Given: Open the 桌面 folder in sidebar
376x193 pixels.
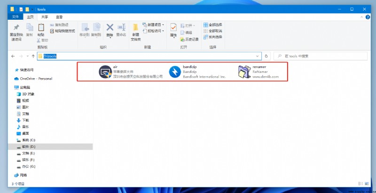Looking at the screenshot, I should click(x=23, y=133).
